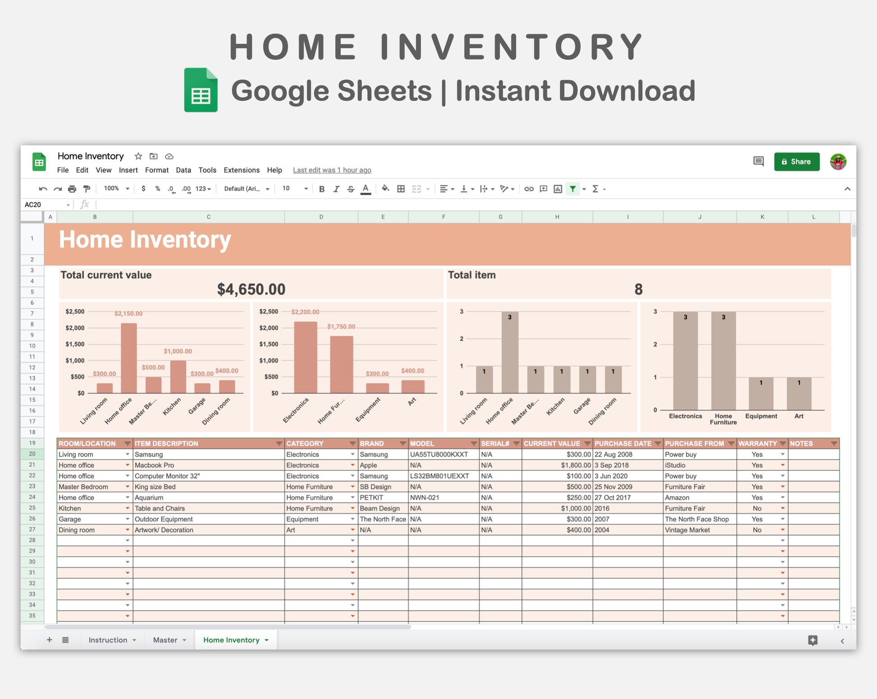Open the all sheets list icon
This screenshot has height=699, width=877.
click(65, 640)
